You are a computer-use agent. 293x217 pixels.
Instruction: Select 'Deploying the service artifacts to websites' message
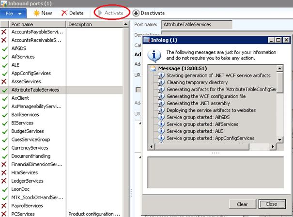click(x=211, y=110)
